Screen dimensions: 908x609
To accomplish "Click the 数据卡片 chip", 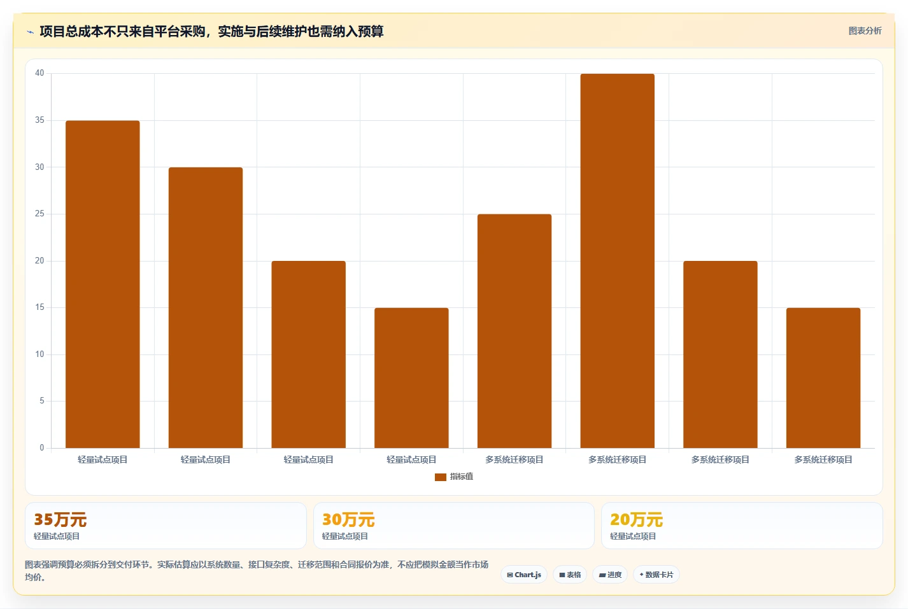I will 656,575.
